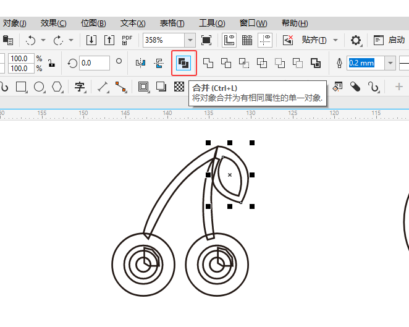The height and width of the screenshot is (327, 409).
Task: Expand the outline width dropdown arrow
Action: pyautogui.click(x=390, y=63)
